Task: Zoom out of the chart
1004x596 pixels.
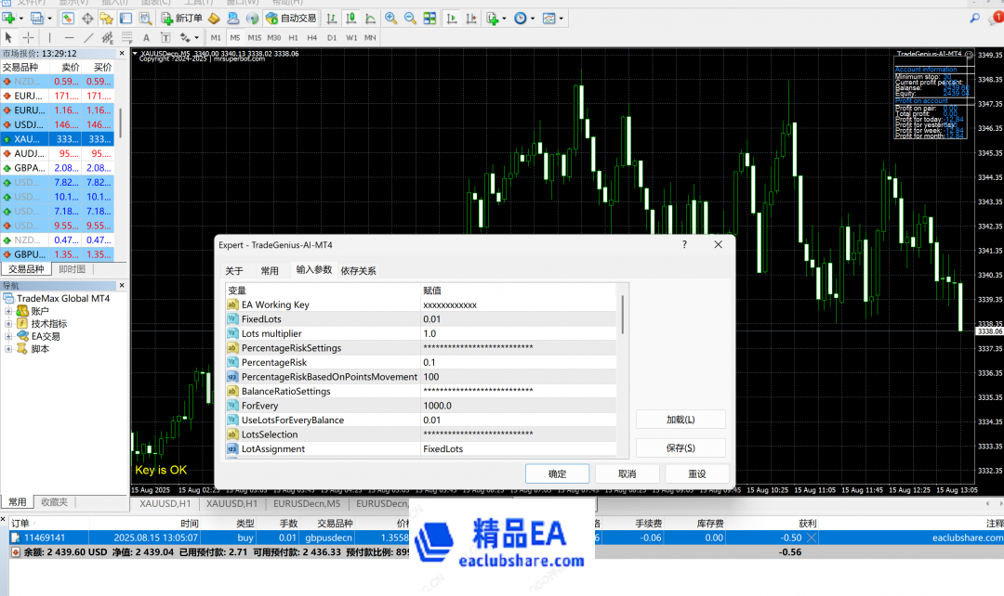Action: (x=409, y=18)
